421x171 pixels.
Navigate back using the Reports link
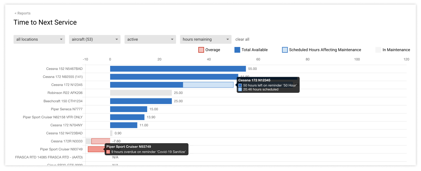[x=22, y=13]
